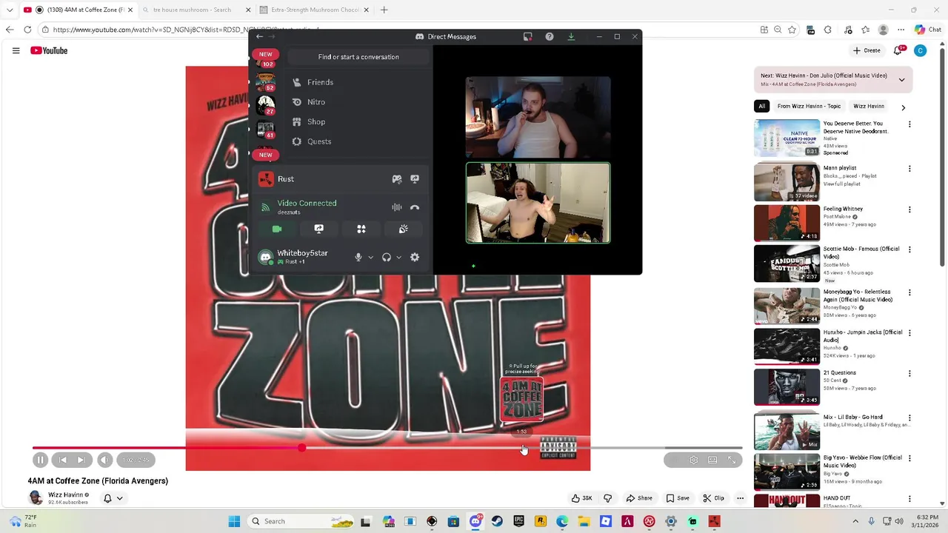Open Discord soundboard button
The height and width of the screenshot is (533, 948).
(x=404, y=229)
